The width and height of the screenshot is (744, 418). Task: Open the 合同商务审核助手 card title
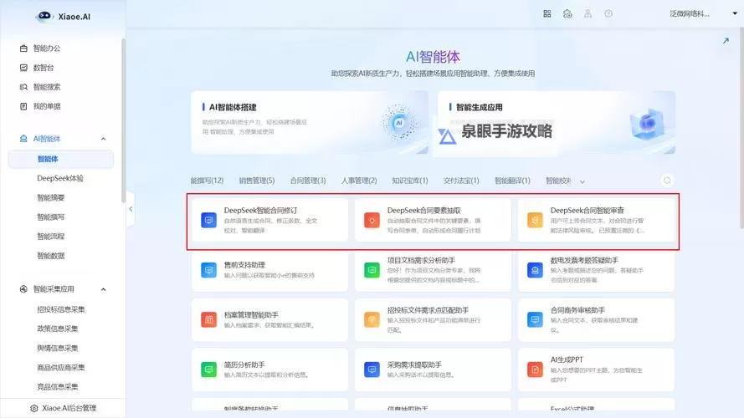(x=577, y=310)
